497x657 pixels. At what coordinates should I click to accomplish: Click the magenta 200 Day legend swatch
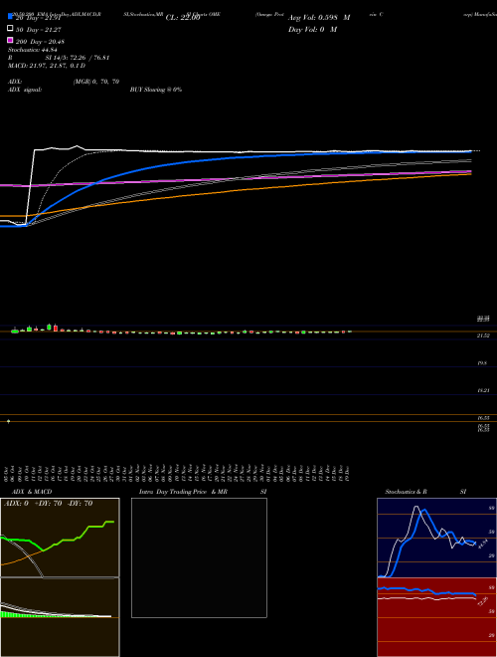pos(10,40)
